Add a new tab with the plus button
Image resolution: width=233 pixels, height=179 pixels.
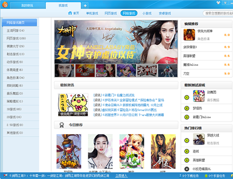tap(85, 6)
